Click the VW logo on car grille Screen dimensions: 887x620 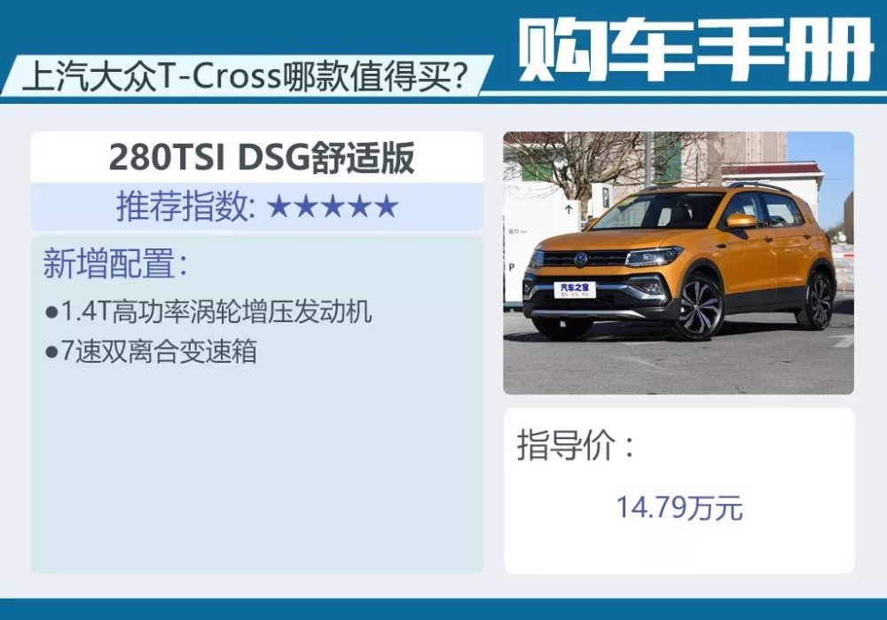(581, 259)
